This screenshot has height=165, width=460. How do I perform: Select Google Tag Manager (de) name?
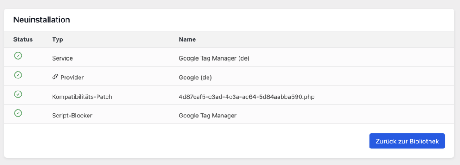pyautogui.click(x=214, y=58)
